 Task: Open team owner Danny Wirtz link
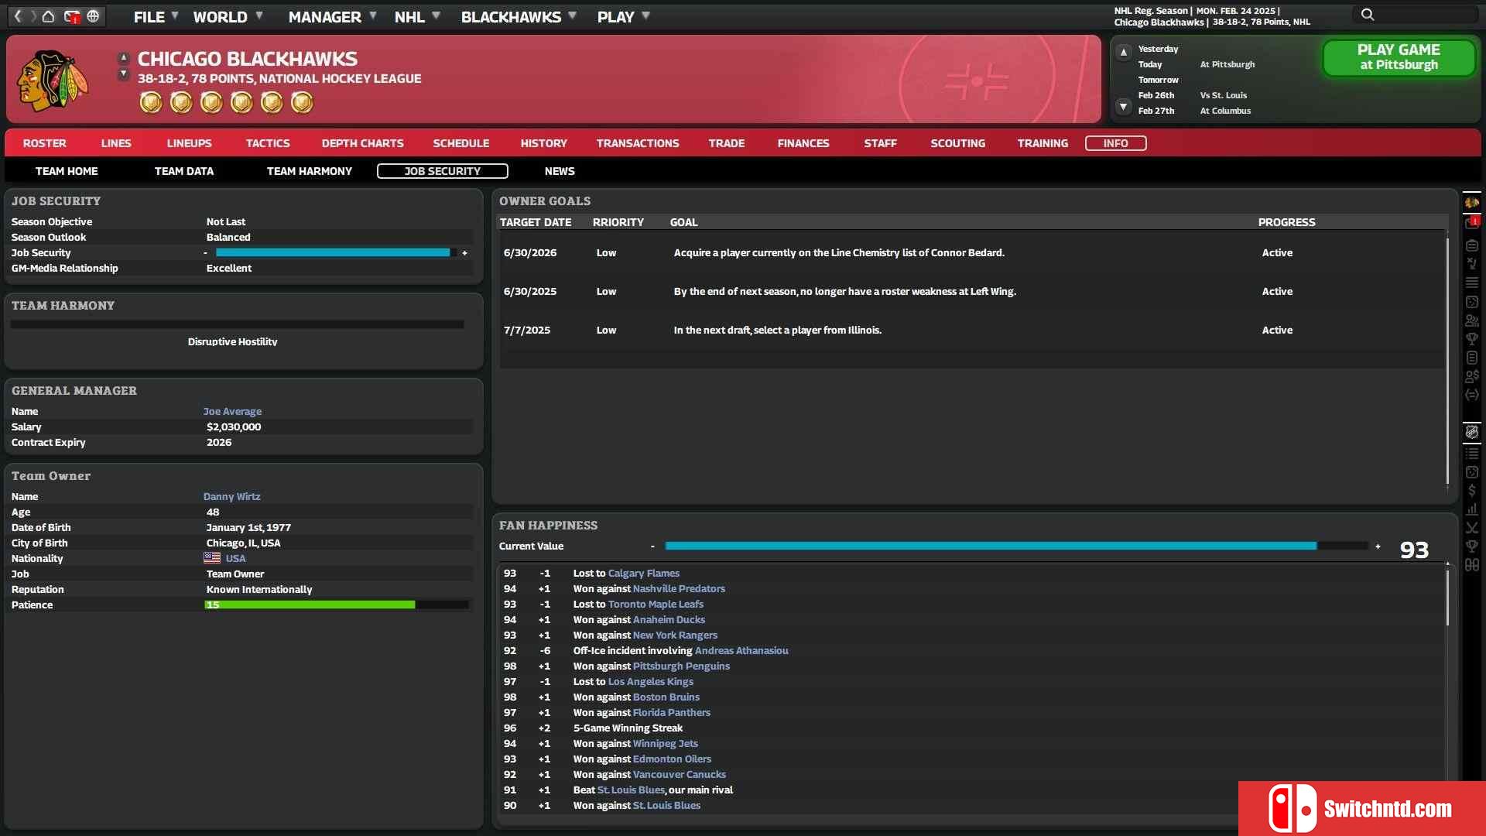pos(231,496)
